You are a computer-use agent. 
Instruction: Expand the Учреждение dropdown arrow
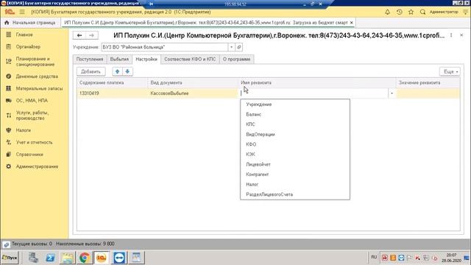(232, 47)
